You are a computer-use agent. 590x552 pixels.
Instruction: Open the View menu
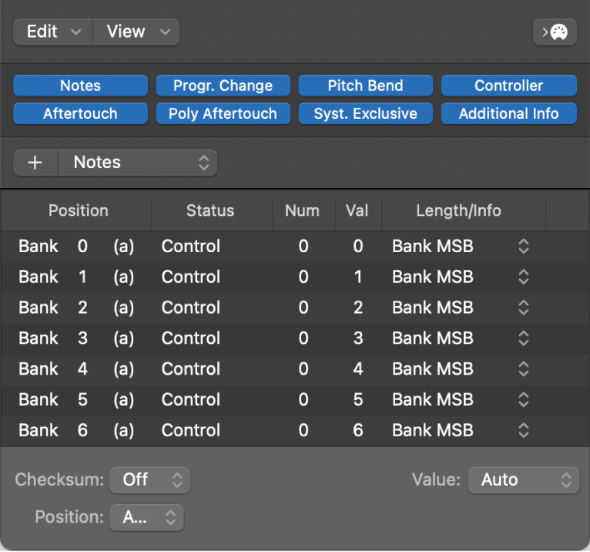point(136,32)
